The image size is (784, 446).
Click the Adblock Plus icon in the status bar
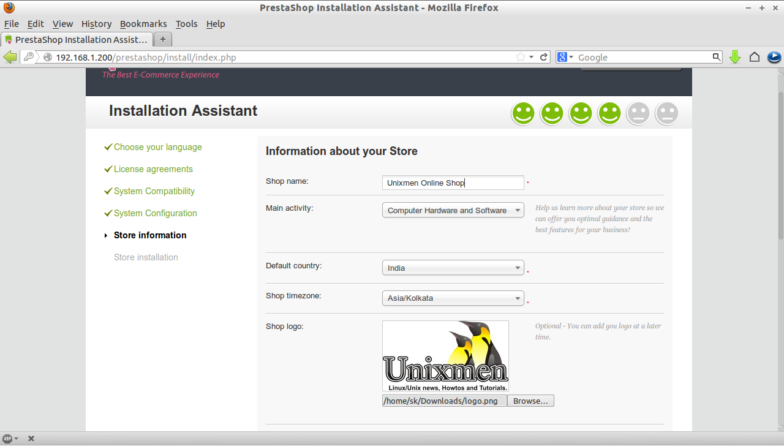point(8,439)
